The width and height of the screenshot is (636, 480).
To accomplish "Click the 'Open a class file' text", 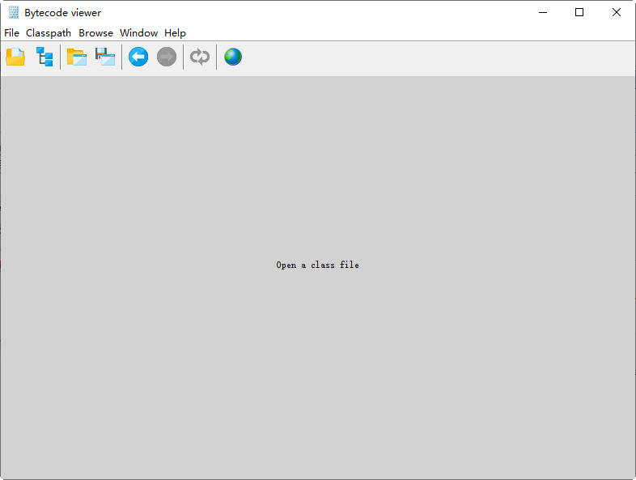I will tap(317, 265).
